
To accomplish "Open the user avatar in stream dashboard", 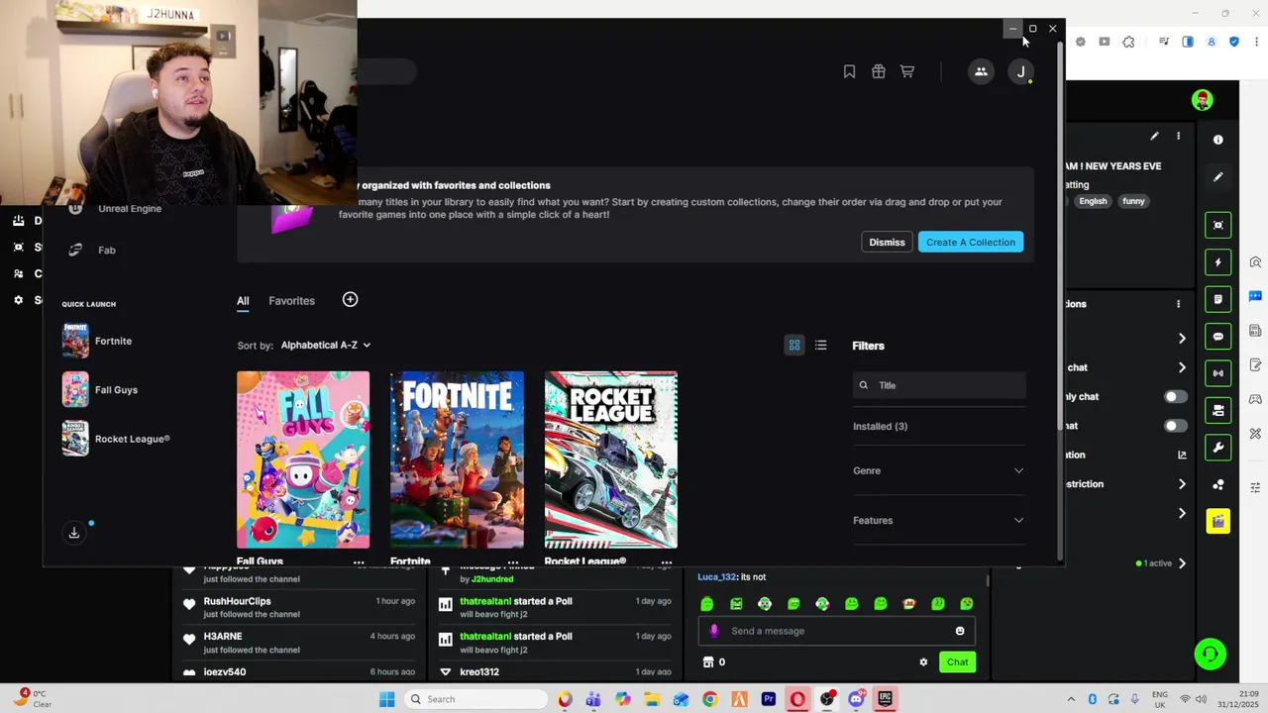I will [x=1203, y=100].
